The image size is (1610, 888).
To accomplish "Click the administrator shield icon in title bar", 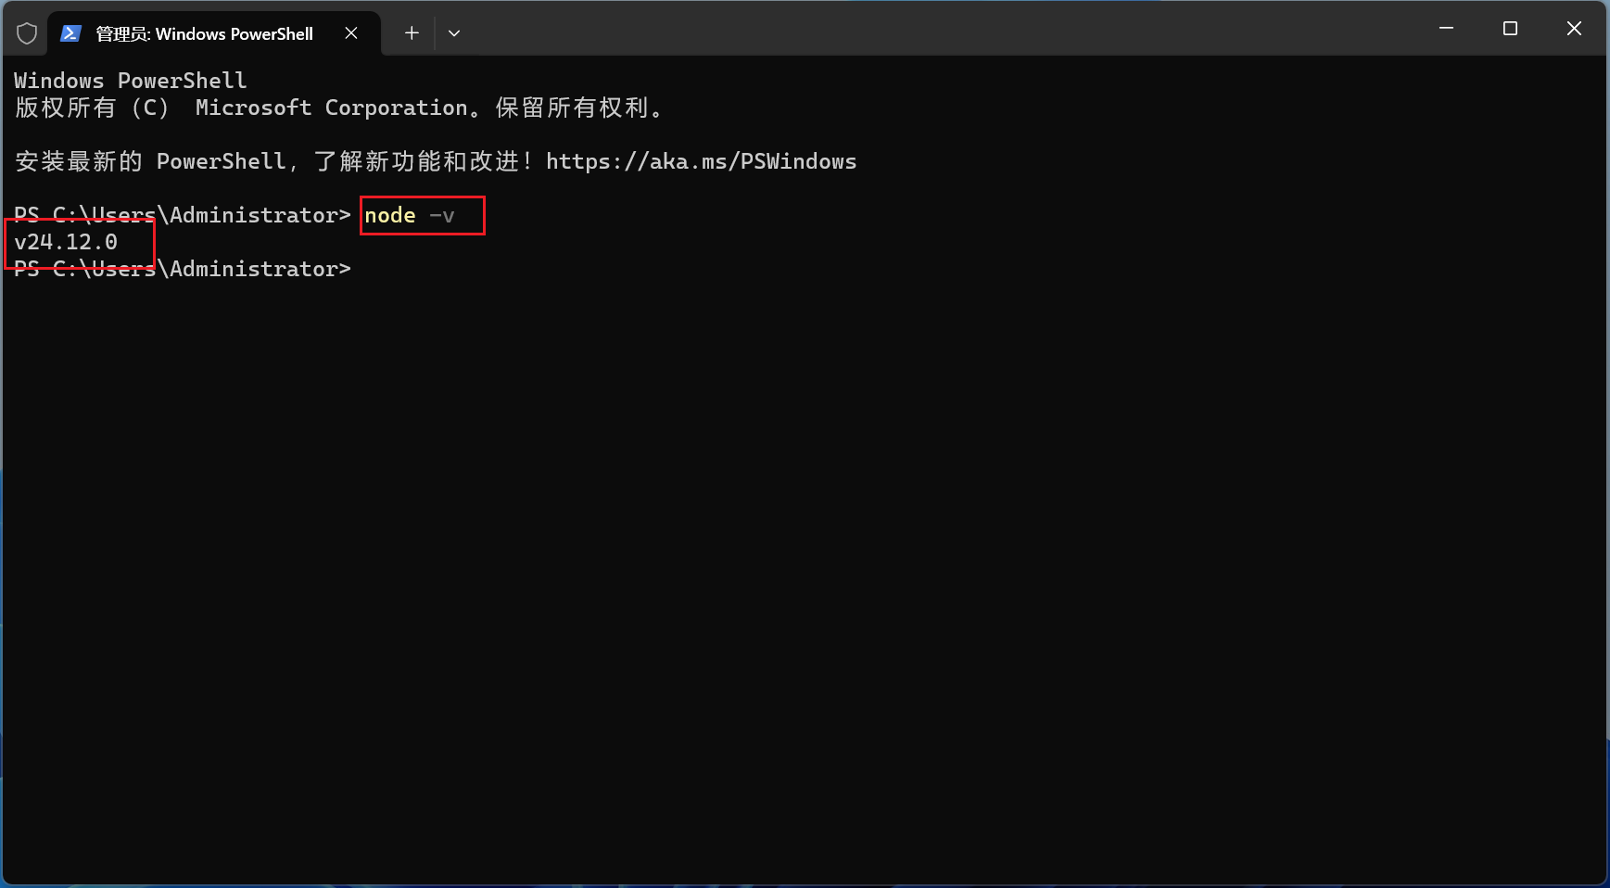I will coord(27,33).
